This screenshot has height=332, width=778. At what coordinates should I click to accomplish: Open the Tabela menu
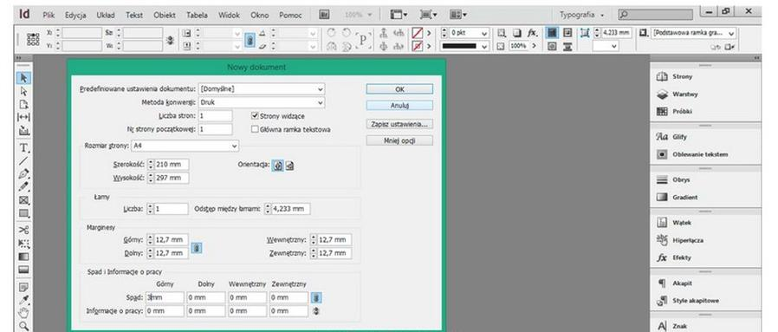click(196, 15)
